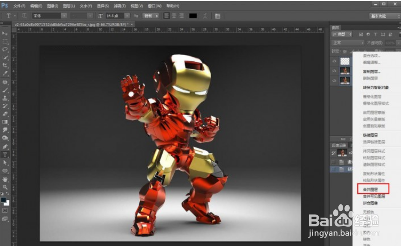Open the anti-aliasing method dropdown
Image resolution: width=402 pixels, height=247 pixels.
[x=150, y=16]
